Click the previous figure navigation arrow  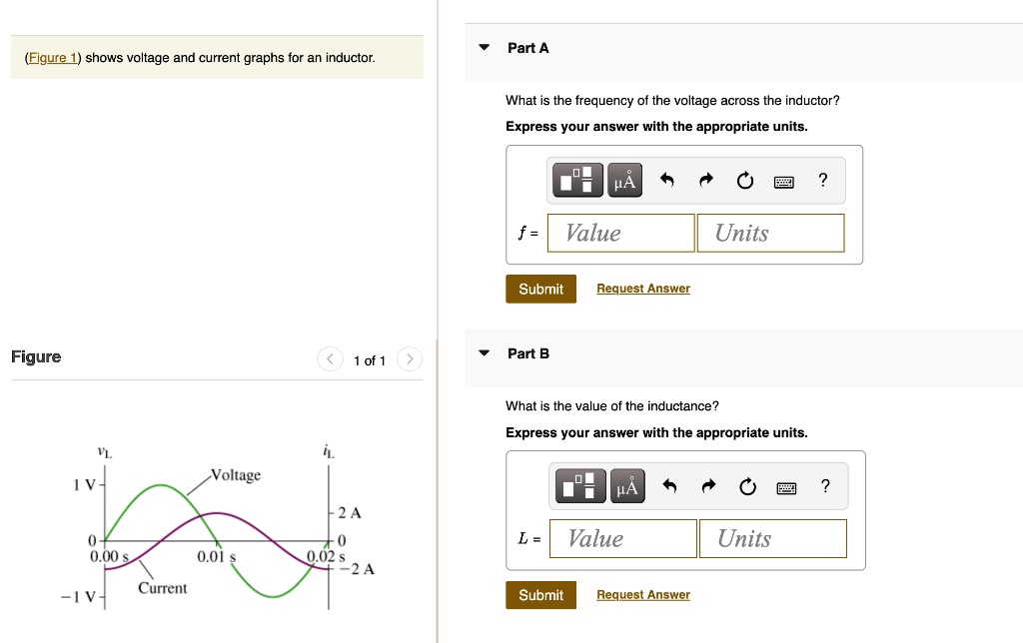point(330,358)
